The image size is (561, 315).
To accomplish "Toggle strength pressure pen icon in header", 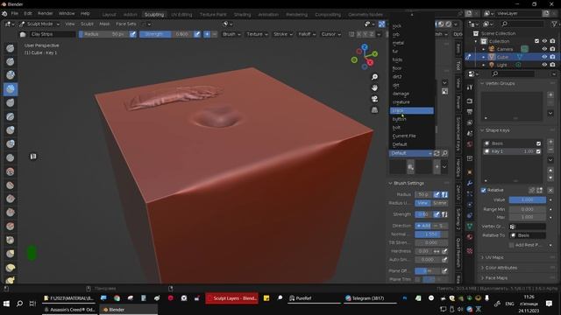I will click(197, 34).
